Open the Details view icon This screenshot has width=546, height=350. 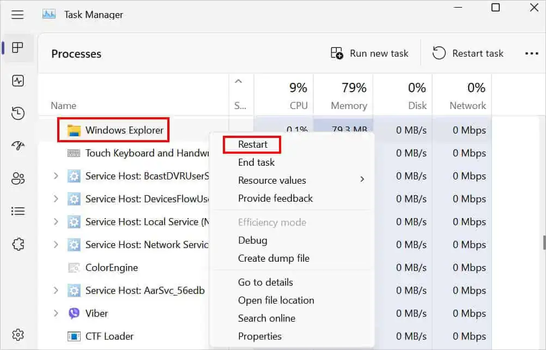point(18,211)
